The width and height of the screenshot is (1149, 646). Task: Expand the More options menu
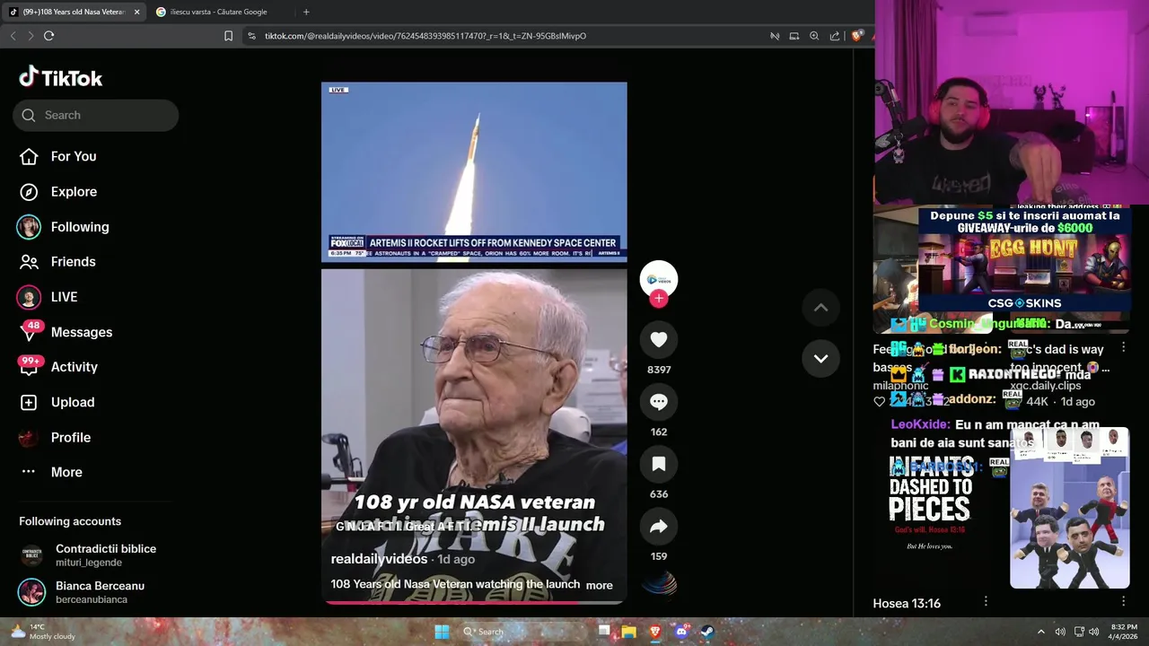(51, 472)
